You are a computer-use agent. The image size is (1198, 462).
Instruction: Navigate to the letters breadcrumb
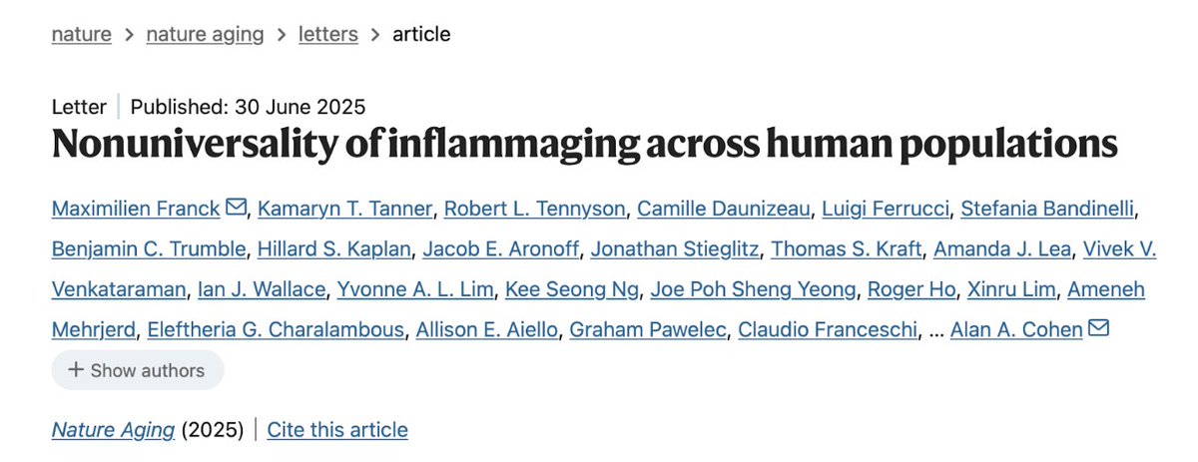327,34
